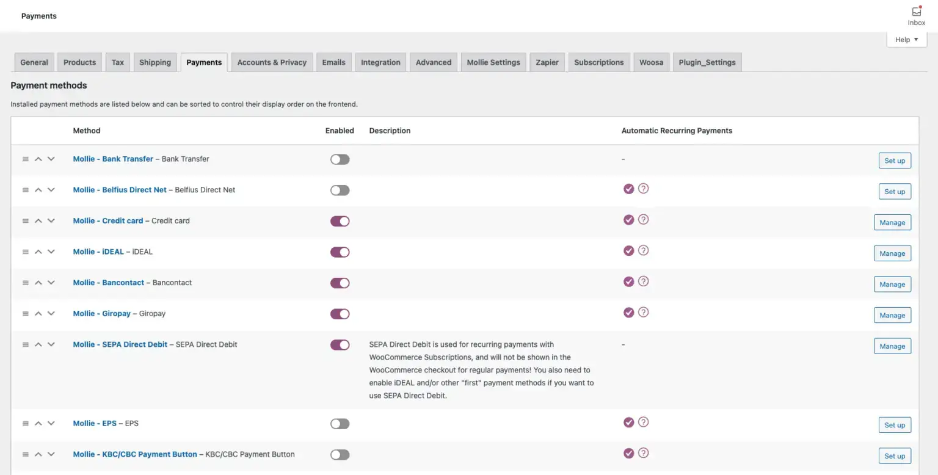
Task: Grab the drag handle for Mollie - Bancontact
Action: (26, 283)
